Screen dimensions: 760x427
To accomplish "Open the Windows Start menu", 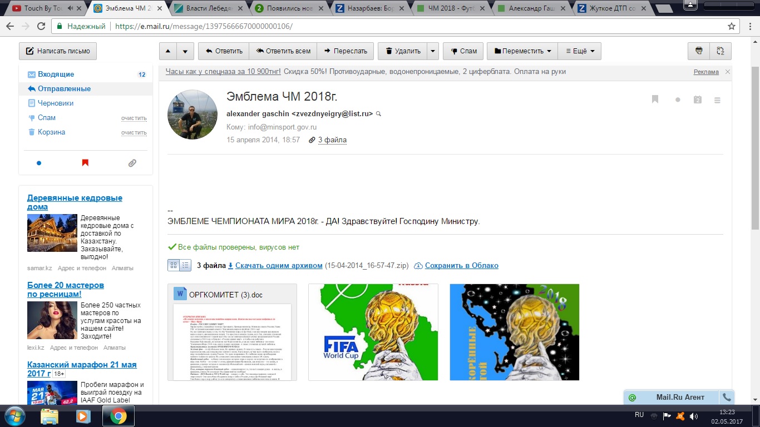I will pyautogui.click(x=15, y=415).
